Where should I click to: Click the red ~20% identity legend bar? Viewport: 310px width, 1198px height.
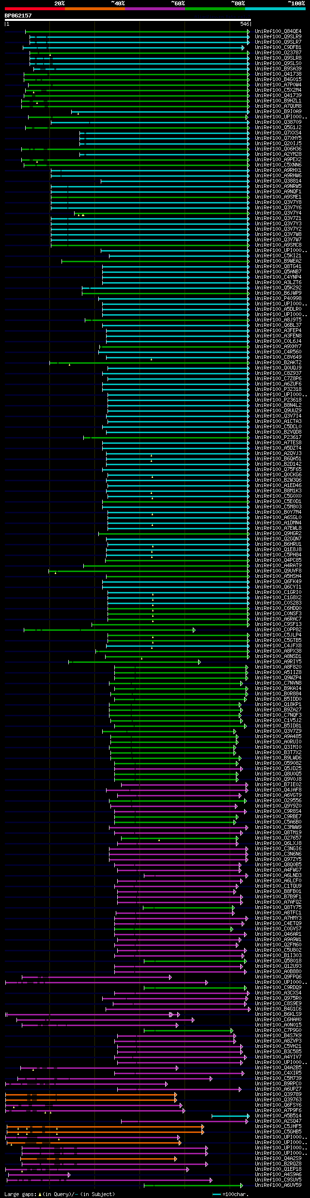tap(35, 9)
